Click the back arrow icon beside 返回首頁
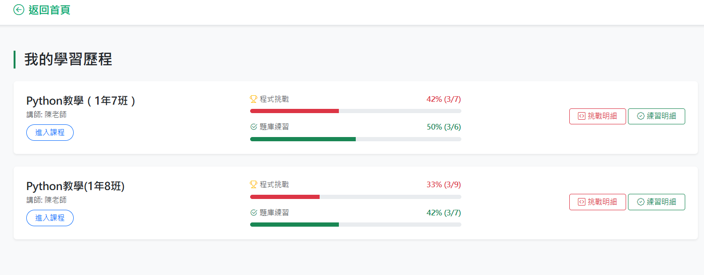This screenshot has height=275, width=704. [x=19, y=10]
